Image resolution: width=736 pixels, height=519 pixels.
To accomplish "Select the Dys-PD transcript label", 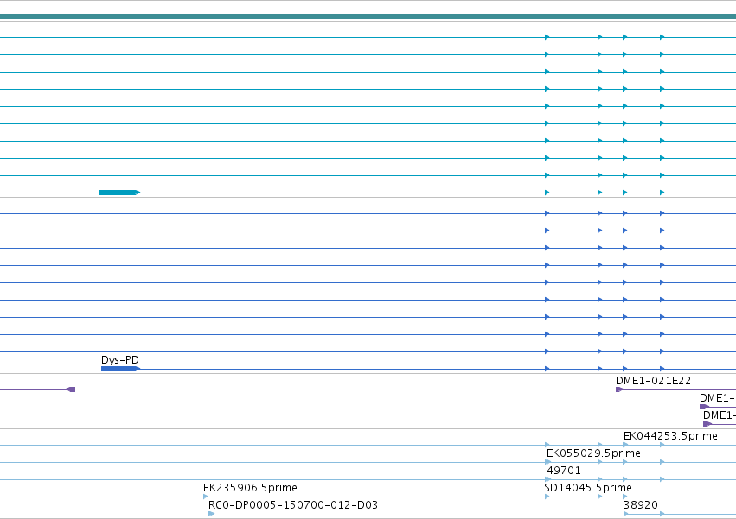I will click(119, 360).
